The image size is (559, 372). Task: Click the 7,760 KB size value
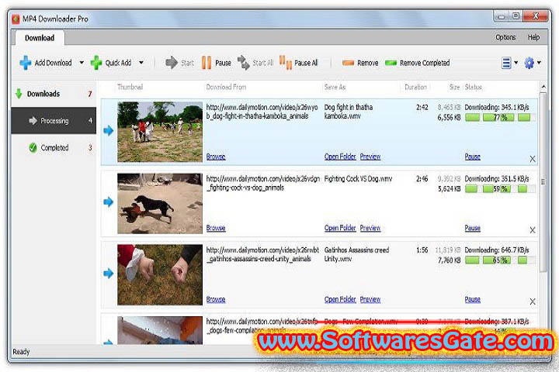pyautogui.click(x=450, y=260)
